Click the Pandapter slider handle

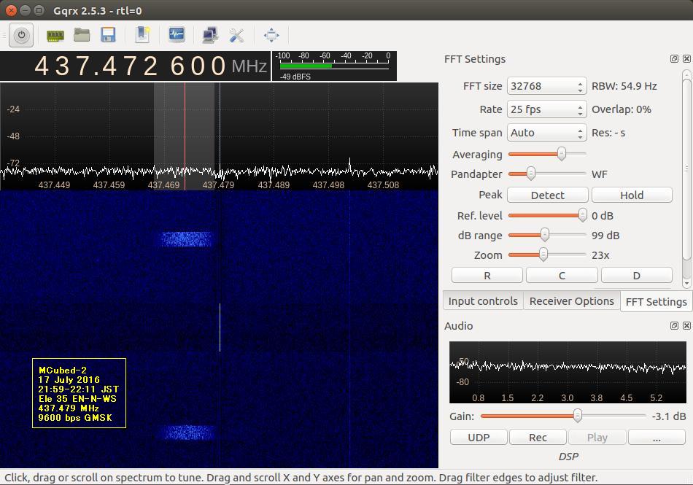pyautogui.click(x=531, y=174)
